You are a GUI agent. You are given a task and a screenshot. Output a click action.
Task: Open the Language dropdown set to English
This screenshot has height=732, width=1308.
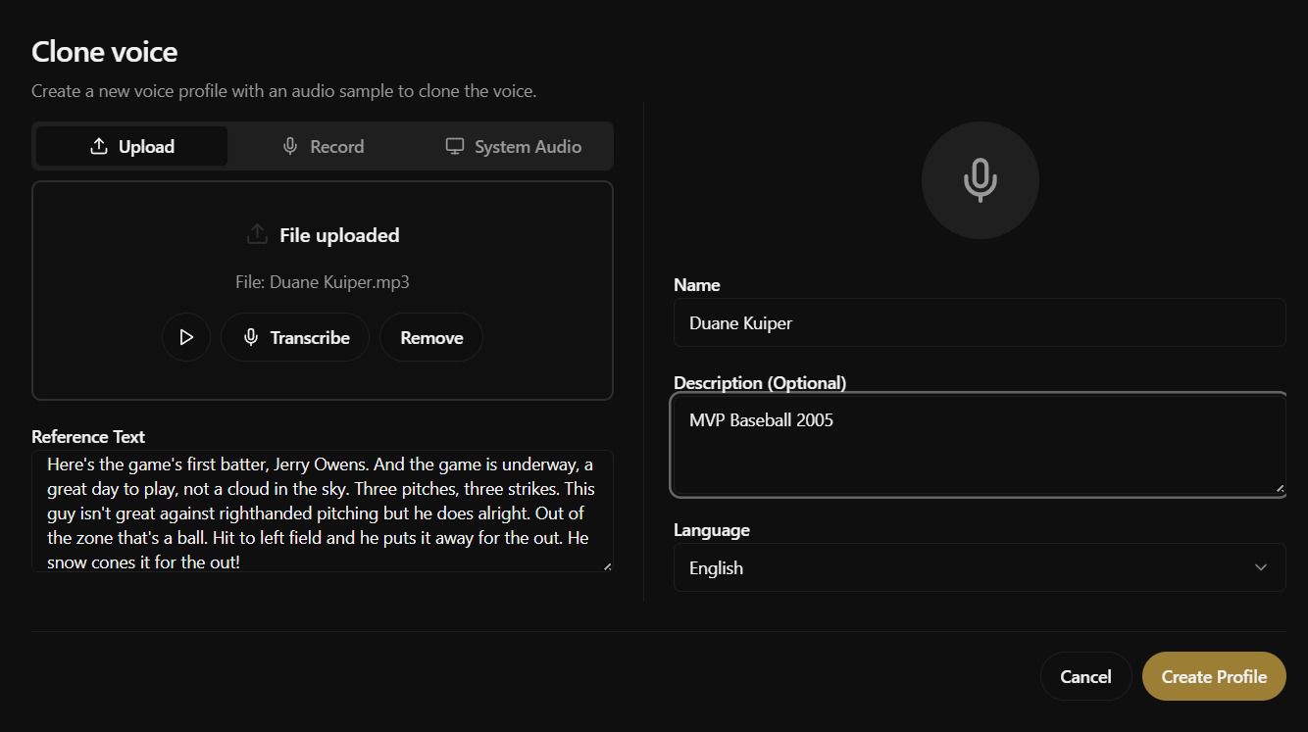pyautogui.click(x=979, y=567)
